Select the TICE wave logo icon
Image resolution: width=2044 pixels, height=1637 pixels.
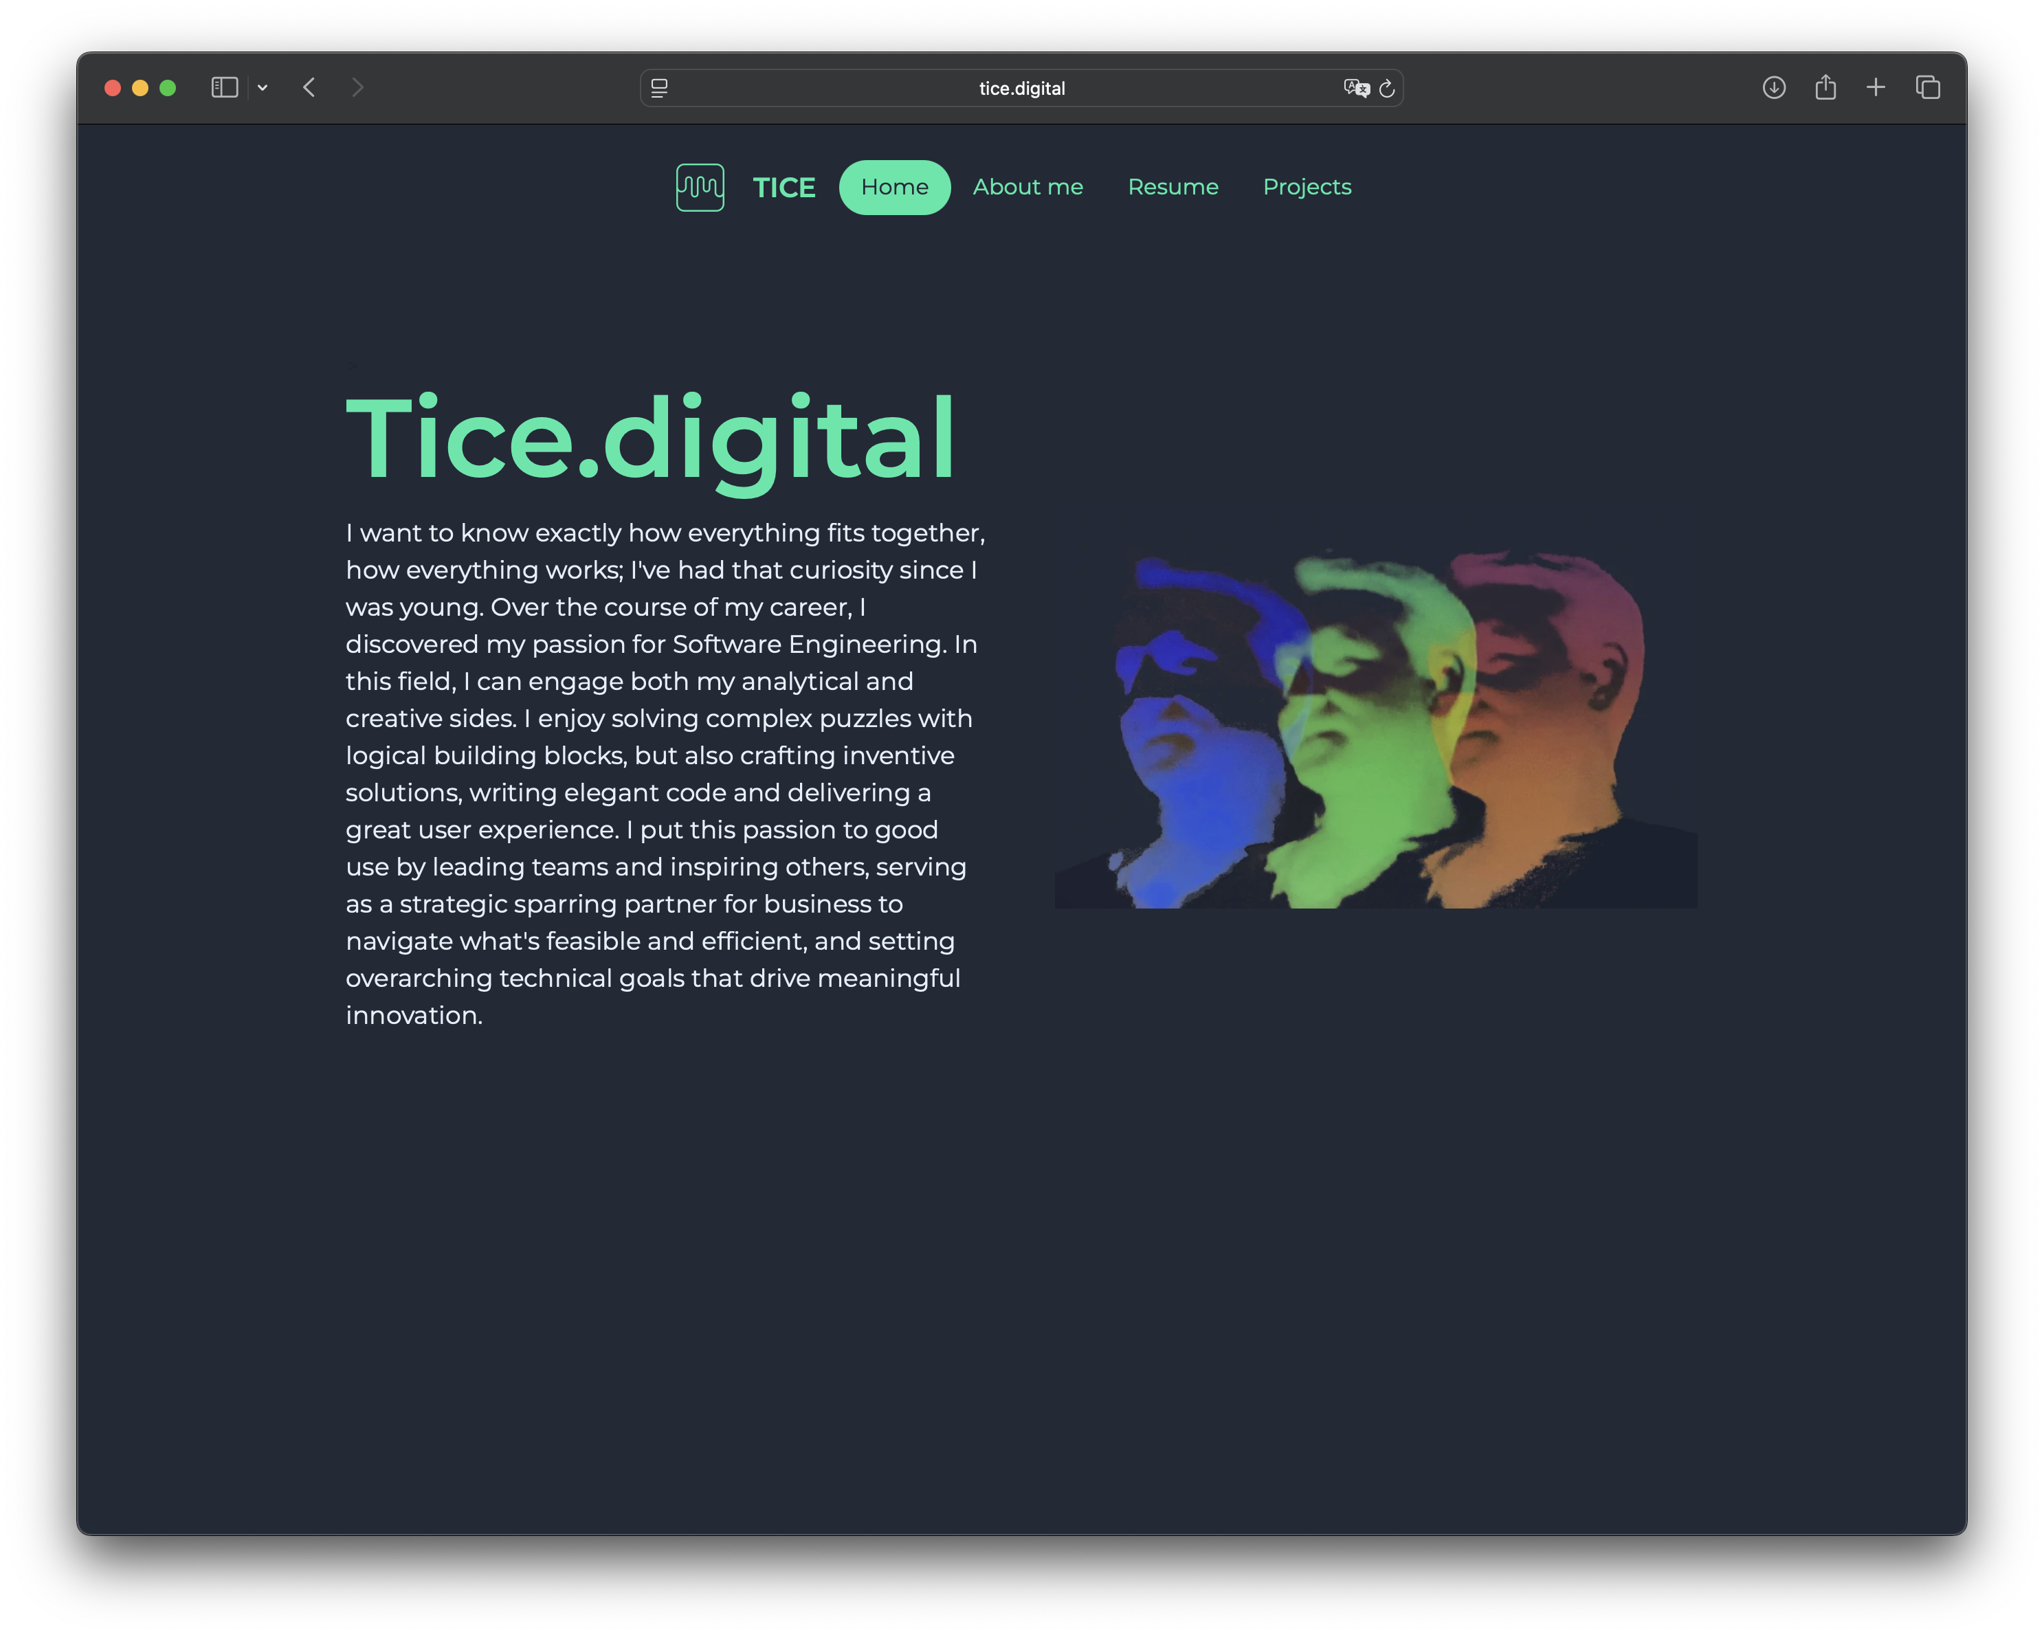click(699, 187)
